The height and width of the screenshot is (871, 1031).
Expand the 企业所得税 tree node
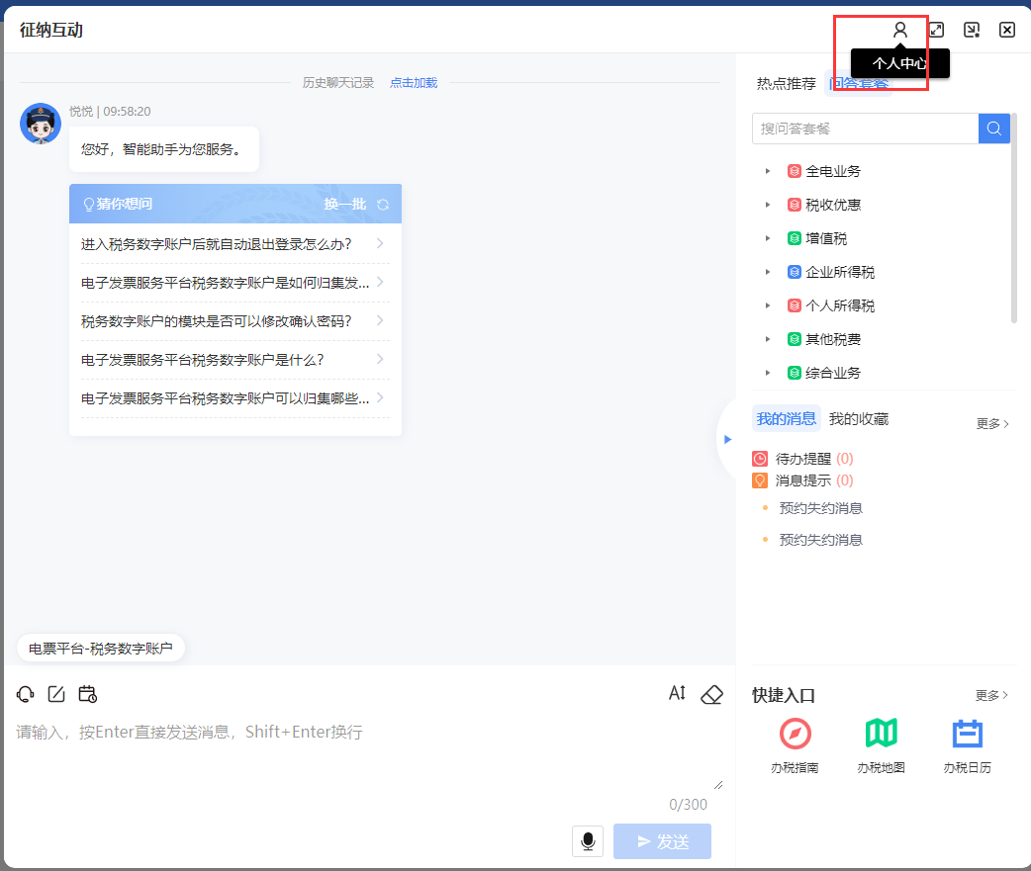pyautogui.click(x=768, y=272)
